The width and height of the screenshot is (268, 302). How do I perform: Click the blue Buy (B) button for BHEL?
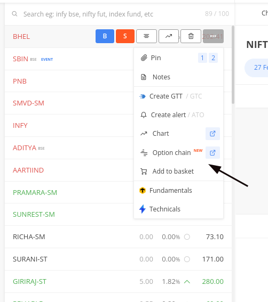pyautogui.click(x=105, y=36)
